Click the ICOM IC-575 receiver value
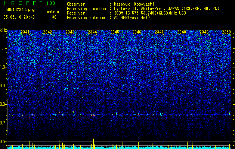The width and height of the screenshot is (235, 149). [150, 13]
